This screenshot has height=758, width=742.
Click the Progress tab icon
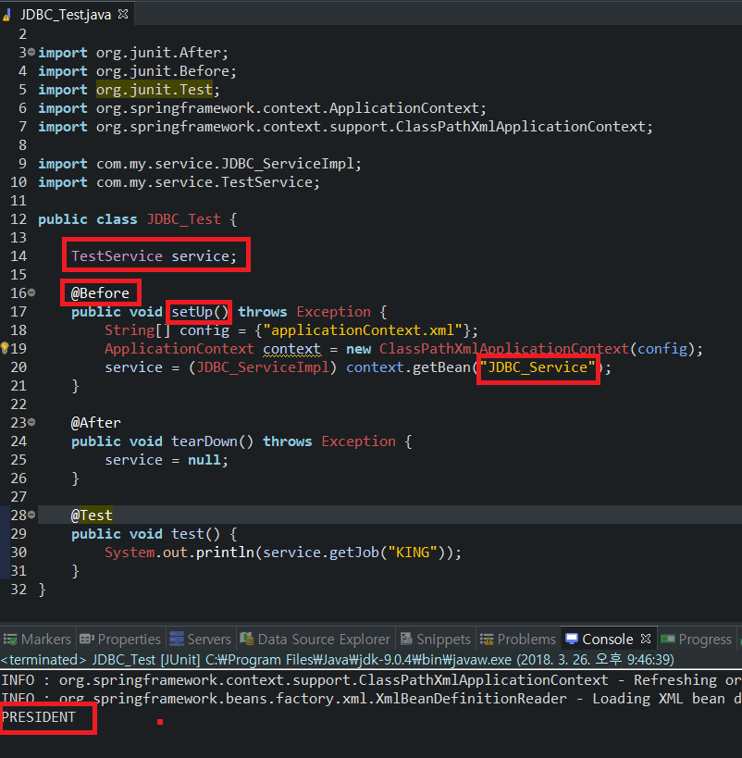point(668,639)
